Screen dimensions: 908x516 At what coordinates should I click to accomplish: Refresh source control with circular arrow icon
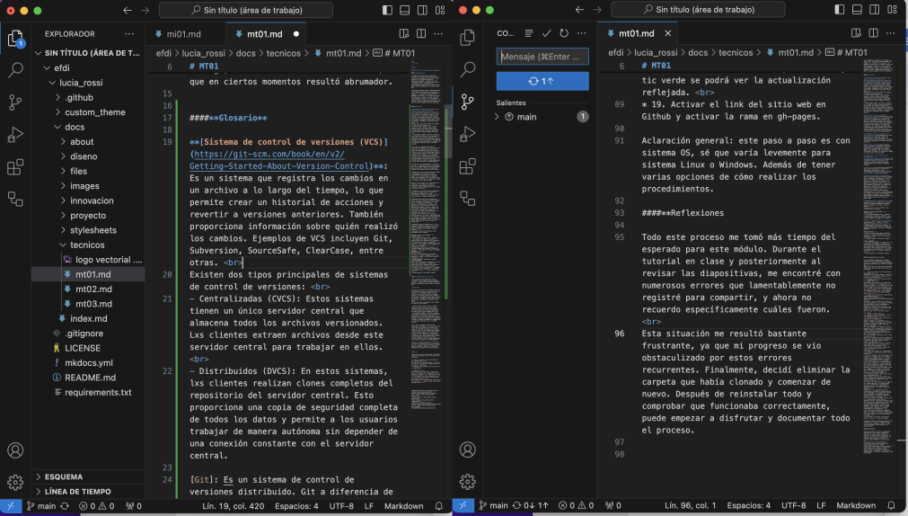[564, 33]
